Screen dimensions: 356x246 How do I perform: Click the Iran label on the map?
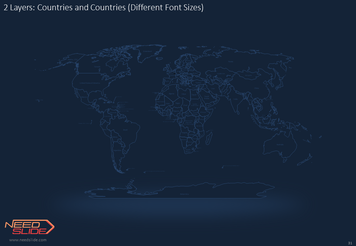click(213, 88)
